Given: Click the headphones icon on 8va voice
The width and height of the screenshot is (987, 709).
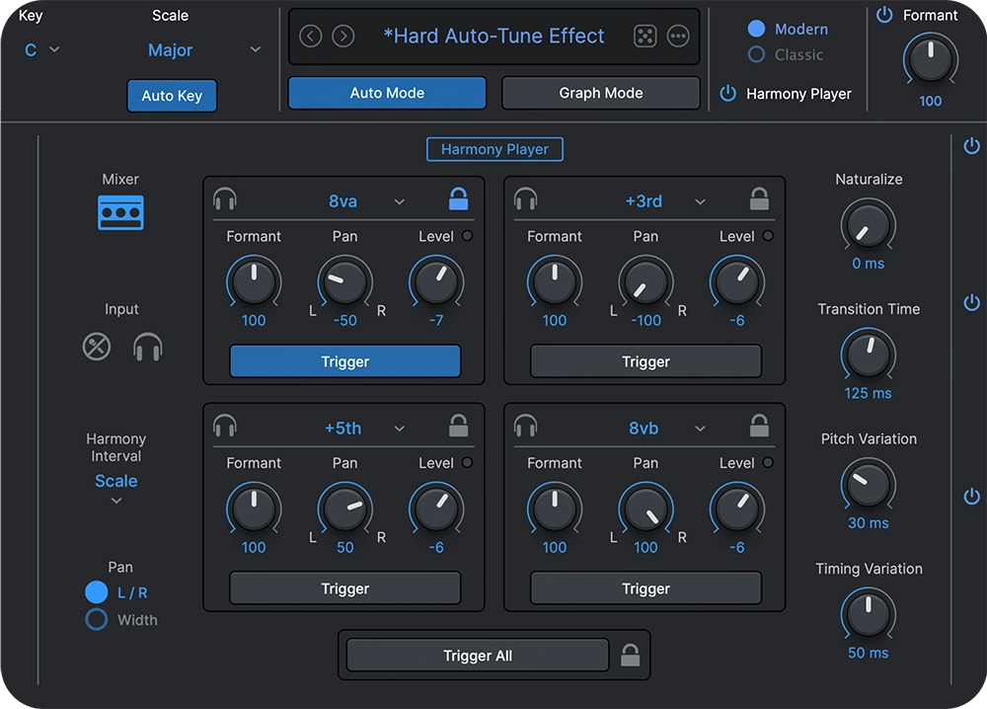Looking at the screenshot, I should point(225,200).
